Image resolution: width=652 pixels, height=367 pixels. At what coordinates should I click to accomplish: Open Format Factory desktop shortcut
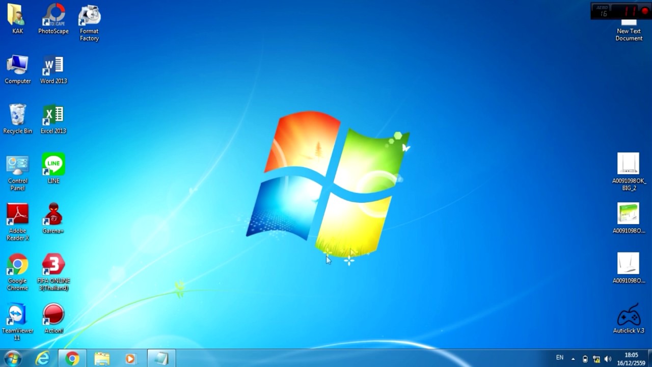(89, 22)
